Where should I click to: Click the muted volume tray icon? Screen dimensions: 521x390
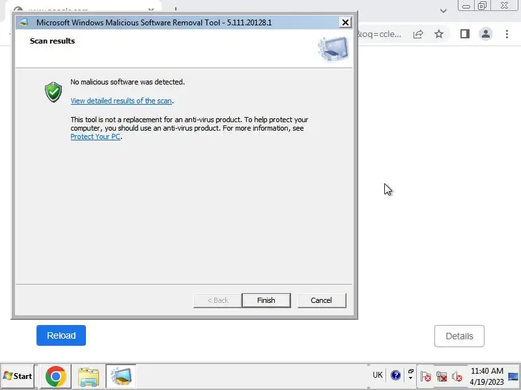pos(457,376)
